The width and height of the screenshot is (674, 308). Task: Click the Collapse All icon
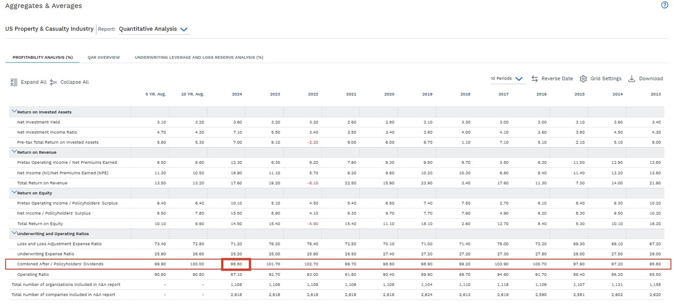point(53,82)
